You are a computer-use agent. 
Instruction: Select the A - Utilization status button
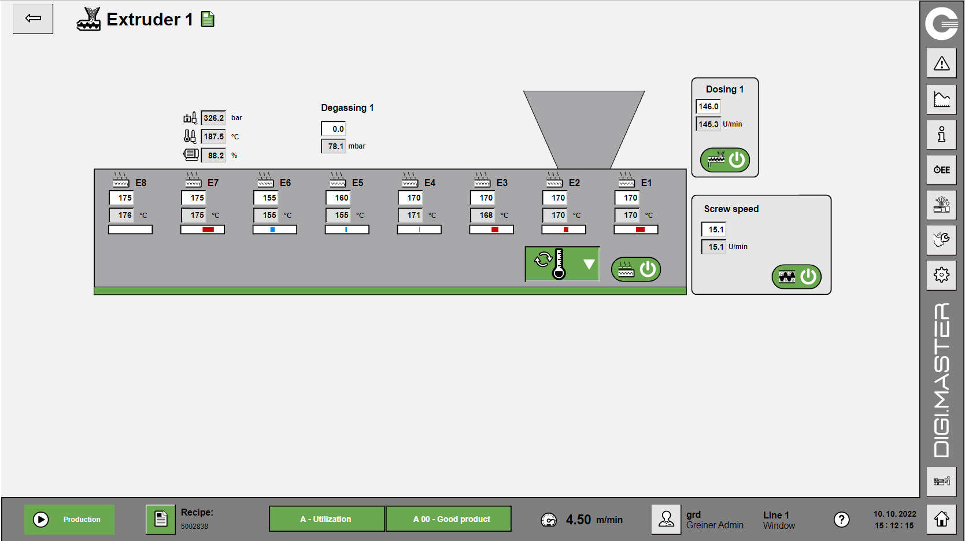[x=327, y=519]
